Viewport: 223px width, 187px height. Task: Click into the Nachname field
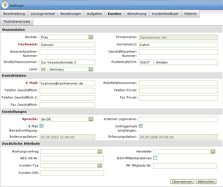click(x=67, y=45)
